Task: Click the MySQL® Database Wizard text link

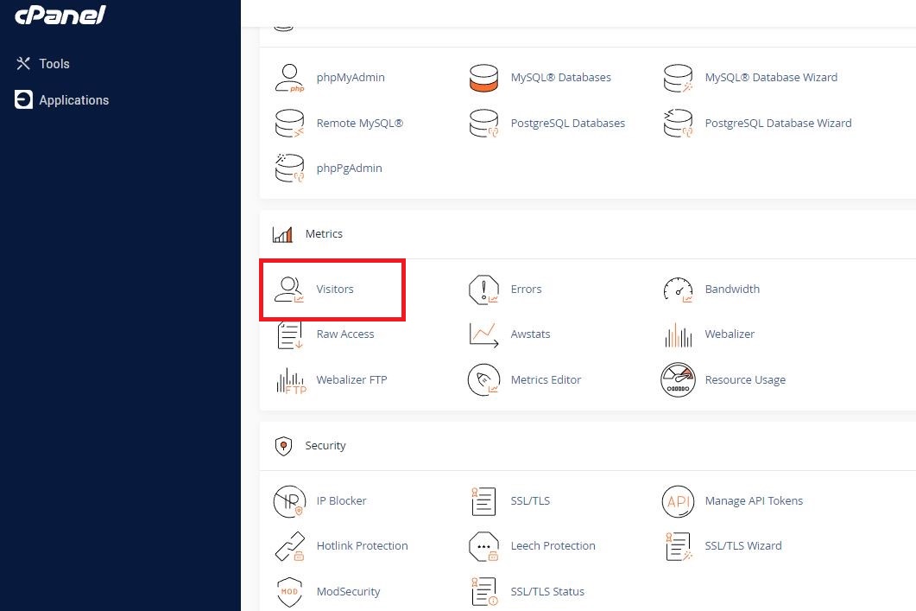Action: (x=771, y=77)
